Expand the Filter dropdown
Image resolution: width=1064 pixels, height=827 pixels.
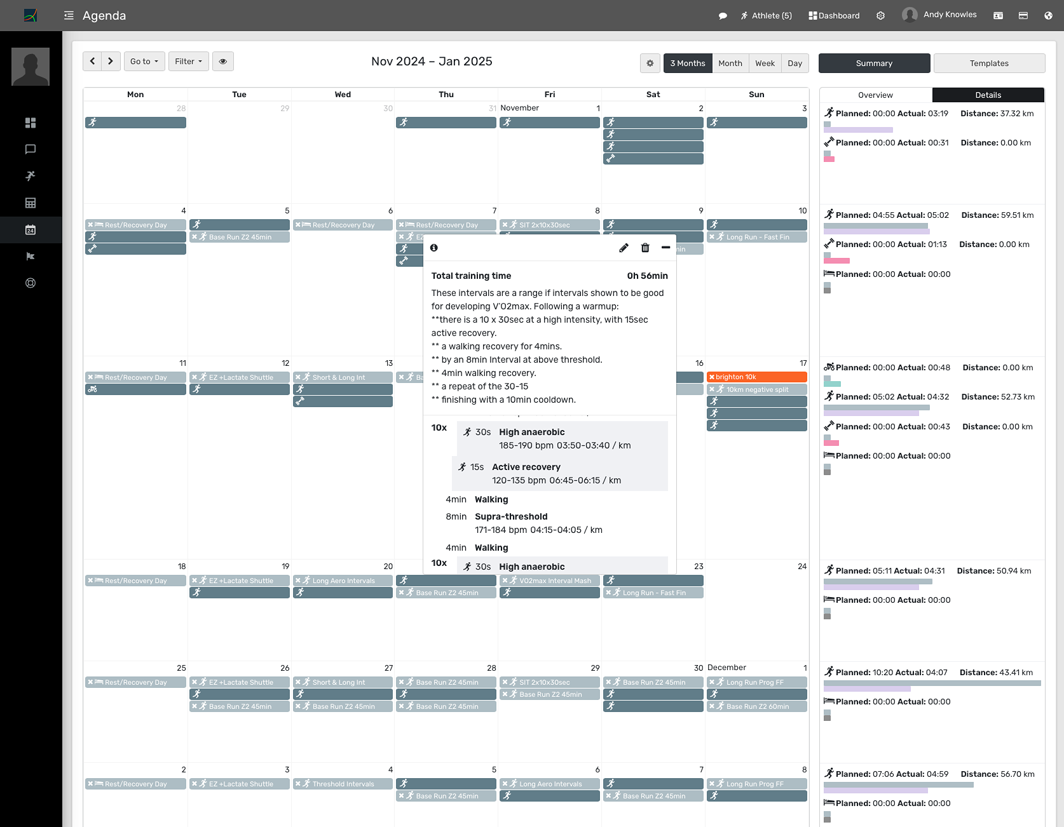pyautogui.click(x=188, y=62)
